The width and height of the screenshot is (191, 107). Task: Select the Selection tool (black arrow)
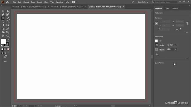coord(3,11)
